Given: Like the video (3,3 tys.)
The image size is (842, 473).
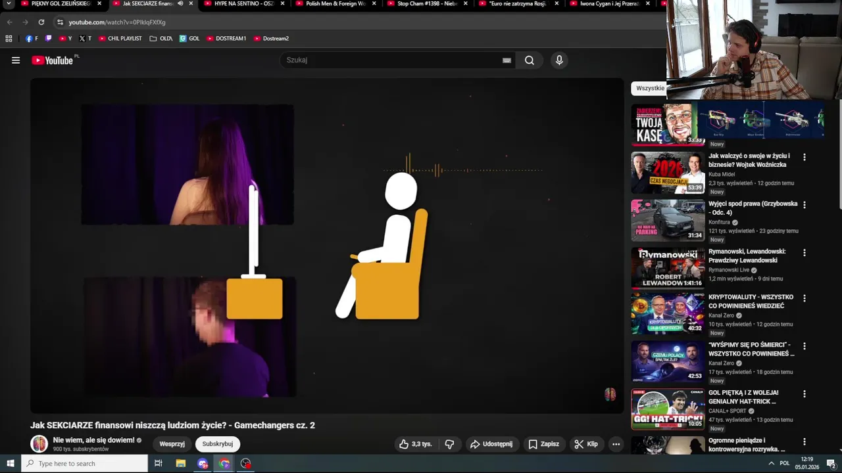Looking at the screenshot, I should point(416,444).
